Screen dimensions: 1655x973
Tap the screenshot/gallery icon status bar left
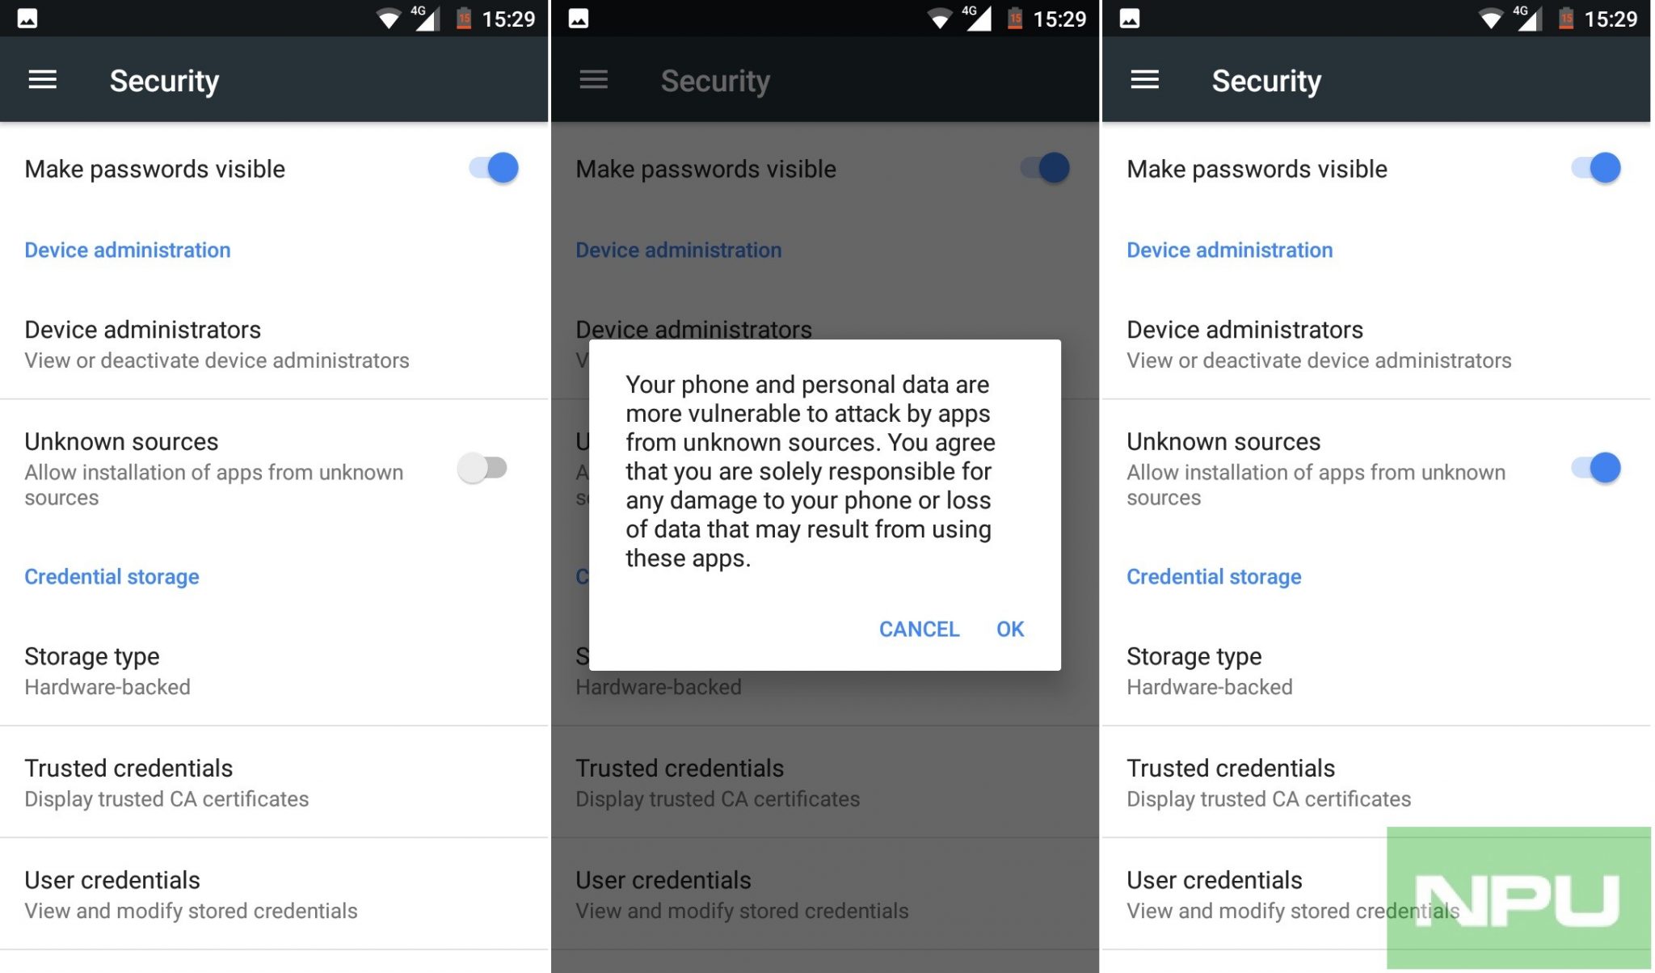[26, 15]
